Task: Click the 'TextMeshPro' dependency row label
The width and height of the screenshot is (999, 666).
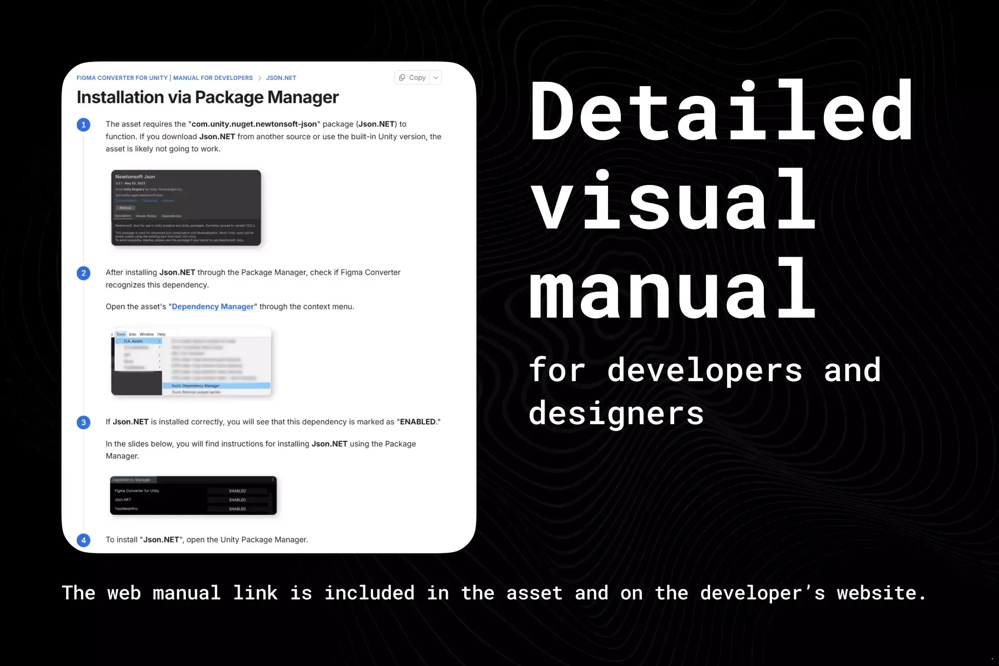Action: click(126, 509)
